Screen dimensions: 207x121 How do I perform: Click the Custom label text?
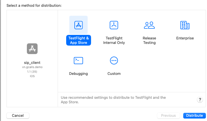pos(114,74)
